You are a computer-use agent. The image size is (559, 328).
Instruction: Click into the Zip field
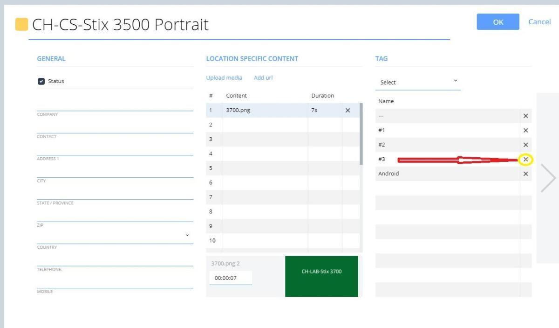point(115,216)
